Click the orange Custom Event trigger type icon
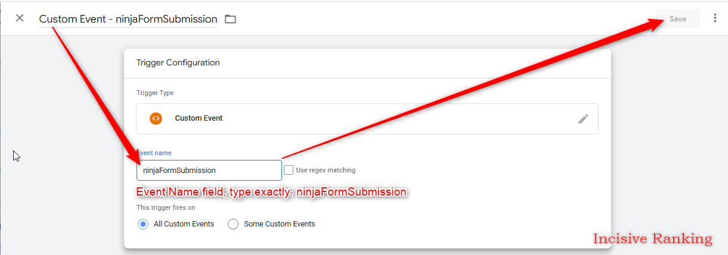 tap(156, 118)
